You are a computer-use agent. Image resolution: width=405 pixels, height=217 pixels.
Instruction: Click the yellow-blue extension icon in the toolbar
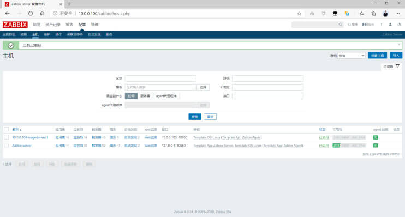tap(347, 14)
